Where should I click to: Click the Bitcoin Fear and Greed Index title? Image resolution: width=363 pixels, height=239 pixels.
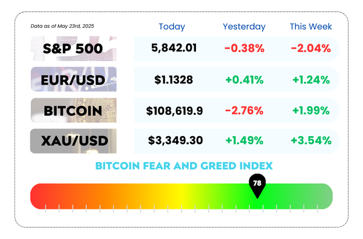[184, 166]
